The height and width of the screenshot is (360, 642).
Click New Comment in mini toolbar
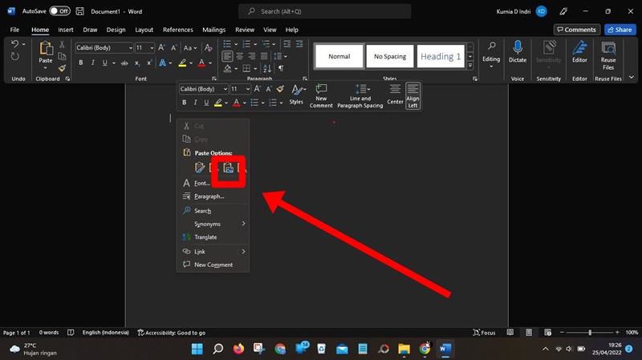(321, 95)
